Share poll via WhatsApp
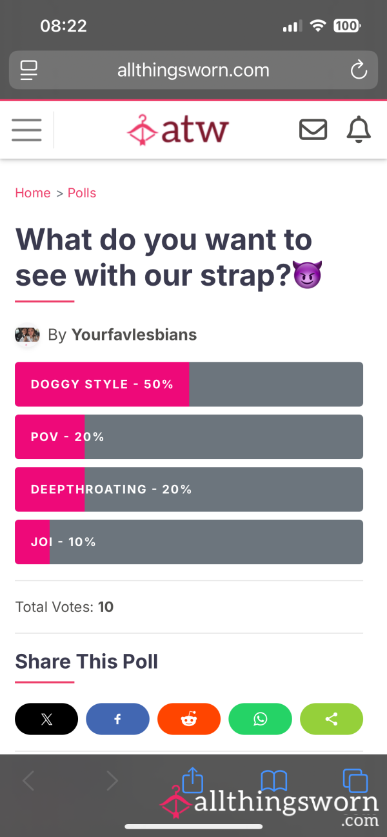The width and height of the screenshot is (387, 837). click(260, 719)
